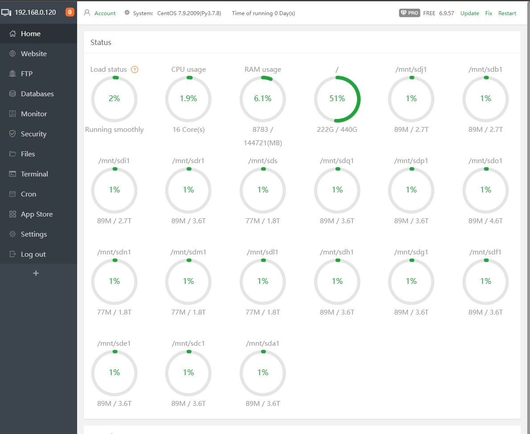Click the Restart link
The image size is (530, 434).
tap(507, 13)
